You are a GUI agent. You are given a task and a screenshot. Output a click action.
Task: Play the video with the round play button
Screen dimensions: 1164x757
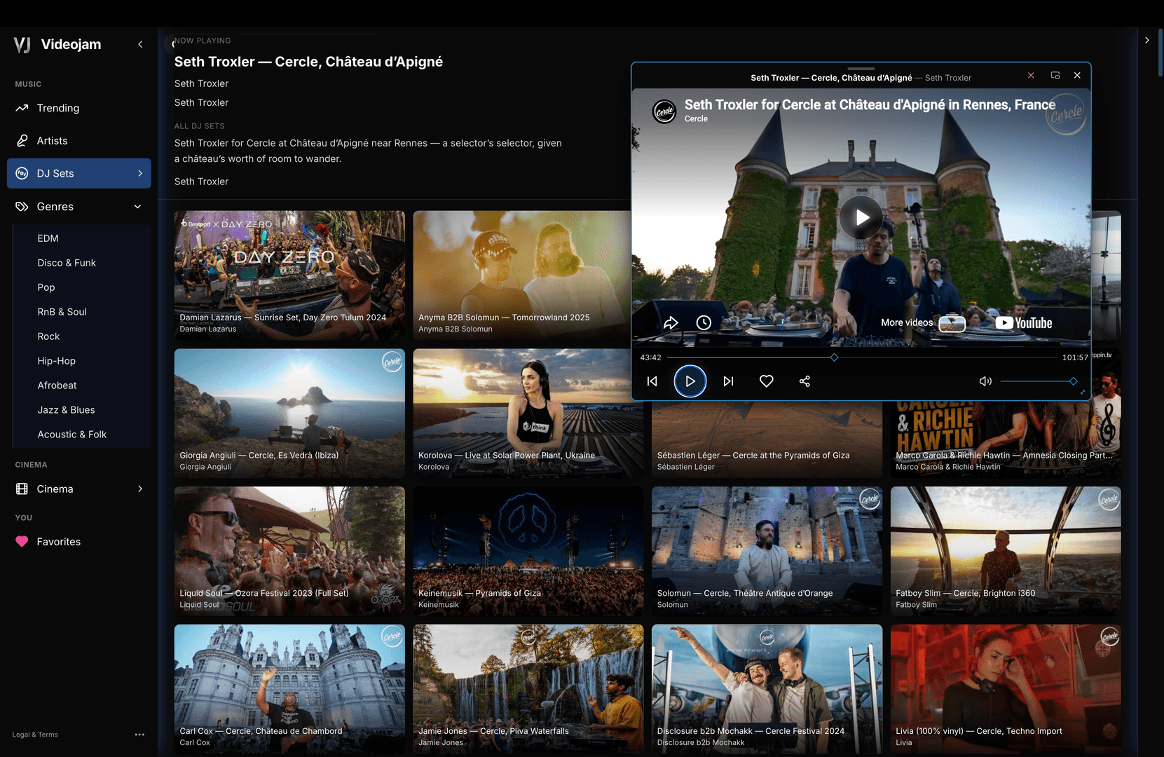861,217
